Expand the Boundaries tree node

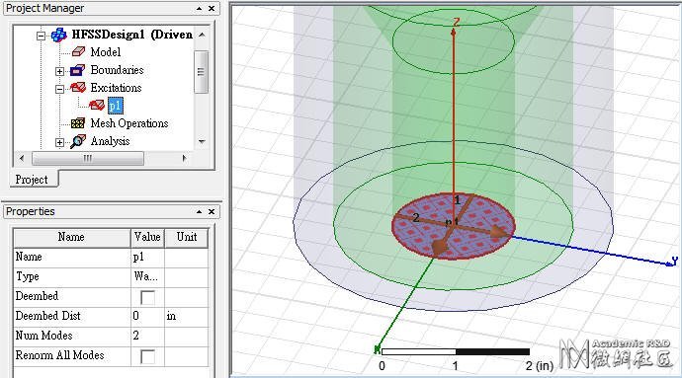click(x=59, y=71)
